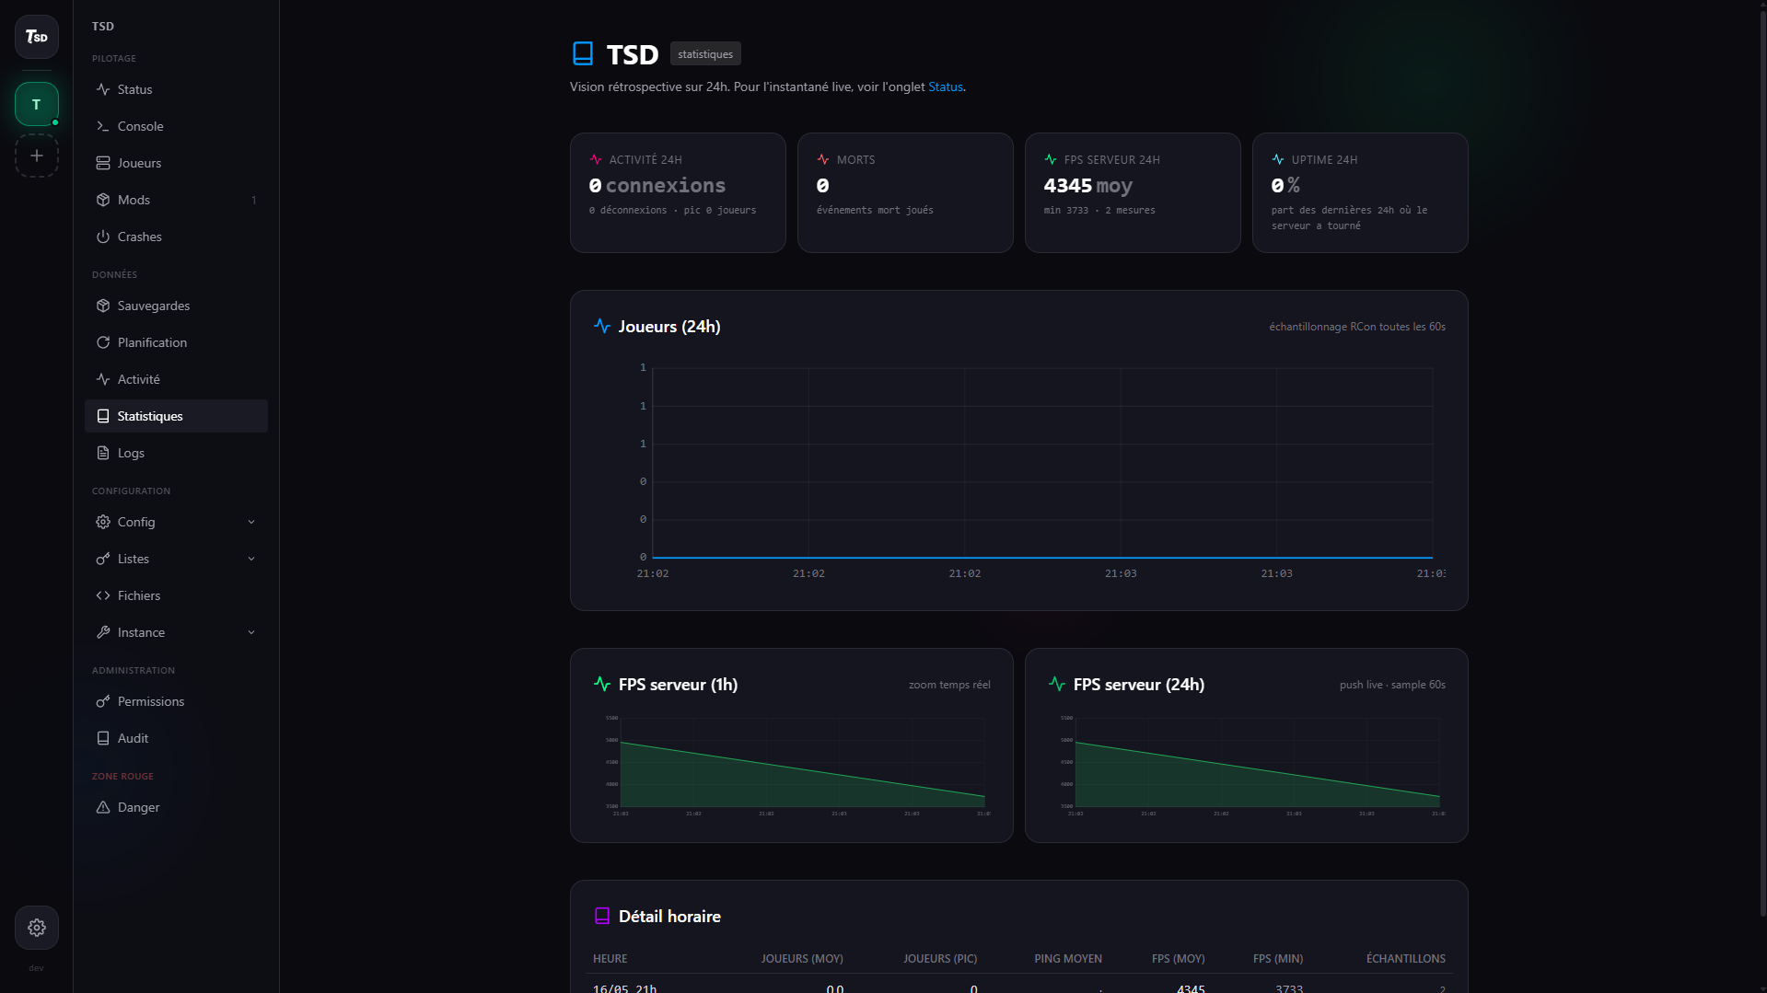Click the Fichiers code brackets icon
This screenshot has width=1767, height=993.
pyautogui.click(x=103, y=595)
